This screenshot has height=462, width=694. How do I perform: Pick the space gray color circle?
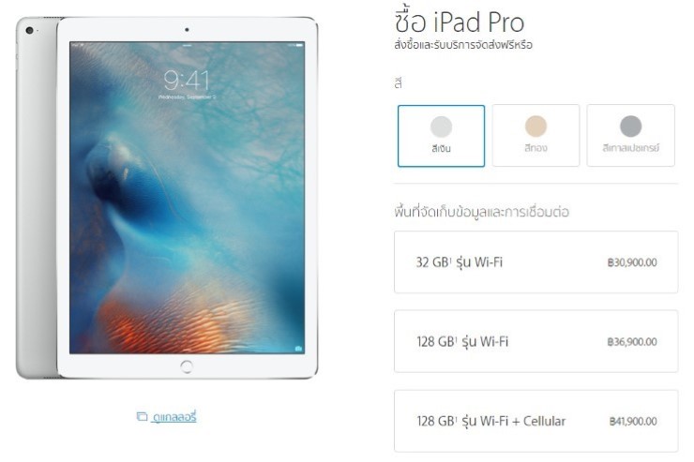pos(630,127)
